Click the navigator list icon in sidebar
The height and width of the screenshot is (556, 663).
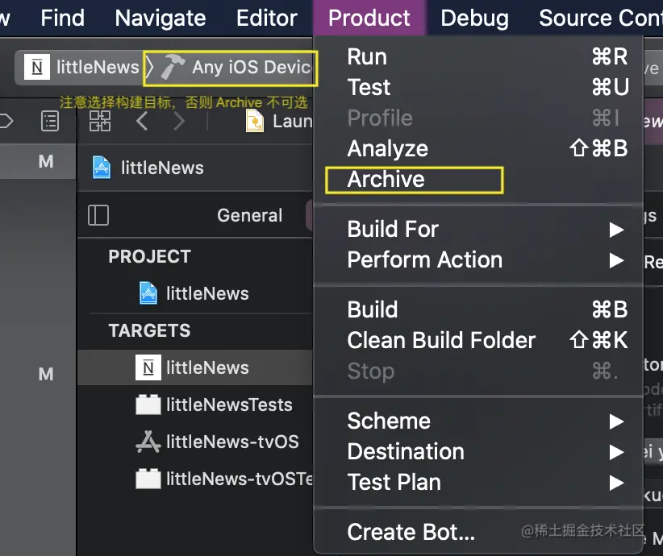tap(50, 121)
